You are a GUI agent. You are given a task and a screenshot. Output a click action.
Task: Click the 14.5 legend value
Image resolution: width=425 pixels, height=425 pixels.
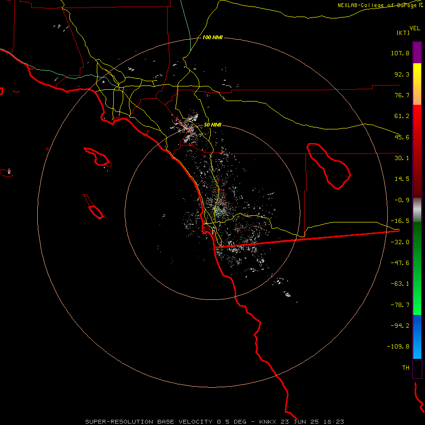coord(402,179)
